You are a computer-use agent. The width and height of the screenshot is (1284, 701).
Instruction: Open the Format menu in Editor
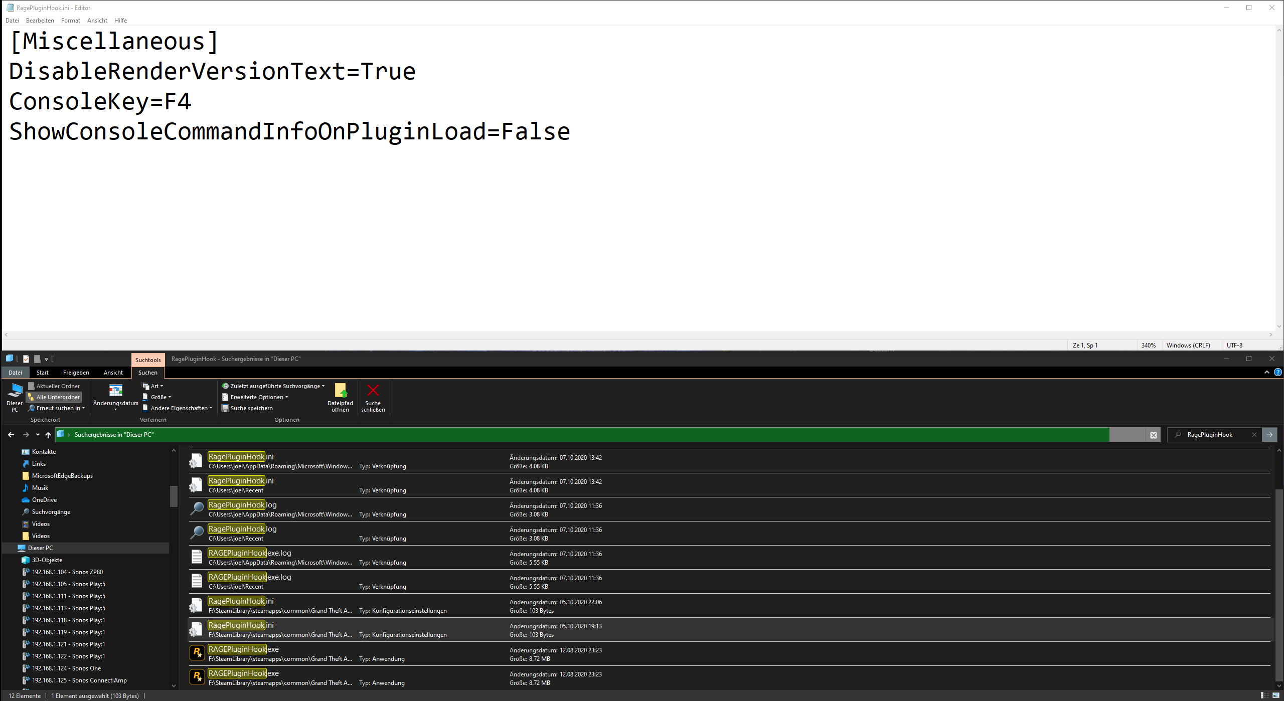click(x=70, y=21)
